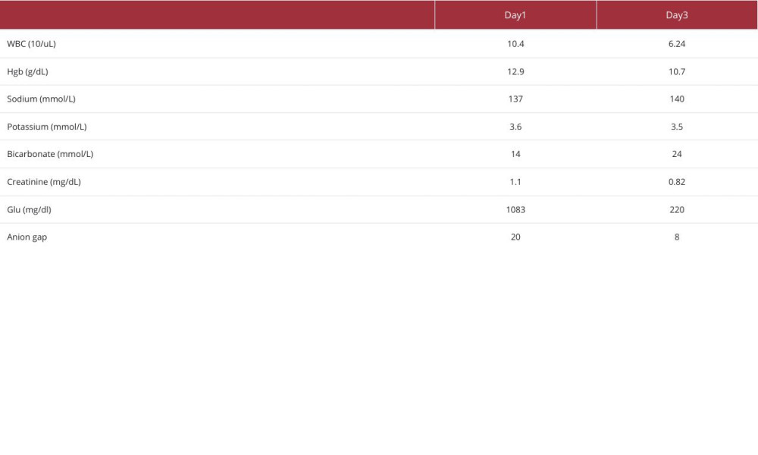The height and width of the screenshot is (455, 758).
Task: Click WBC Day3 value 6.24
Action: 677,44
